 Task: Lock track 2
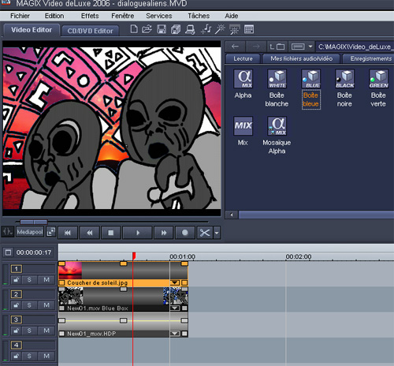click(x=16, y=305)
